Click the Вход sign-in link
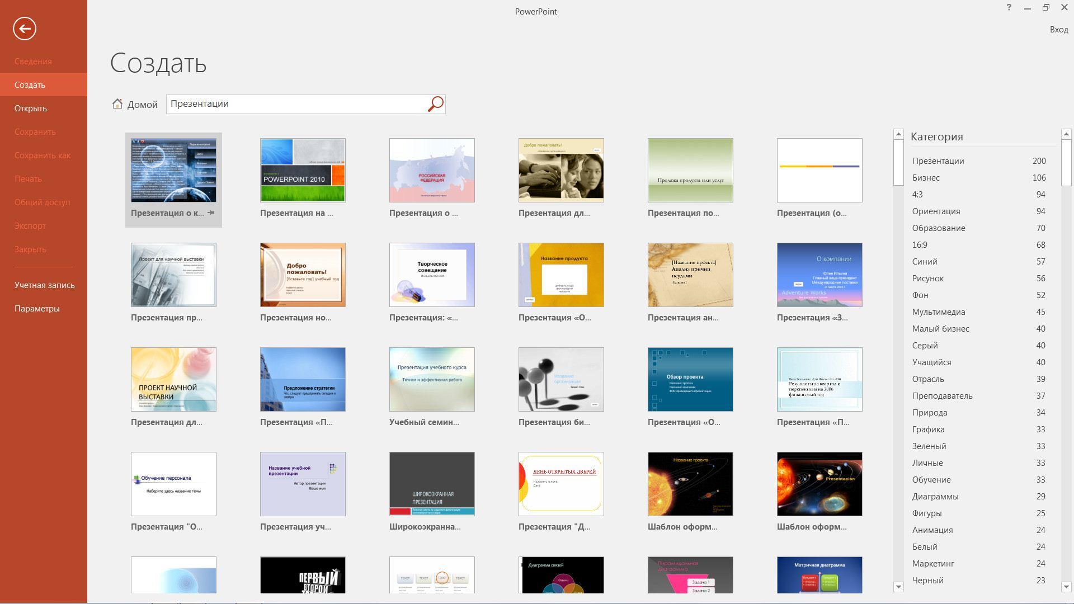The width and height of the screenshot is (1074, 604). point(1059,30)
